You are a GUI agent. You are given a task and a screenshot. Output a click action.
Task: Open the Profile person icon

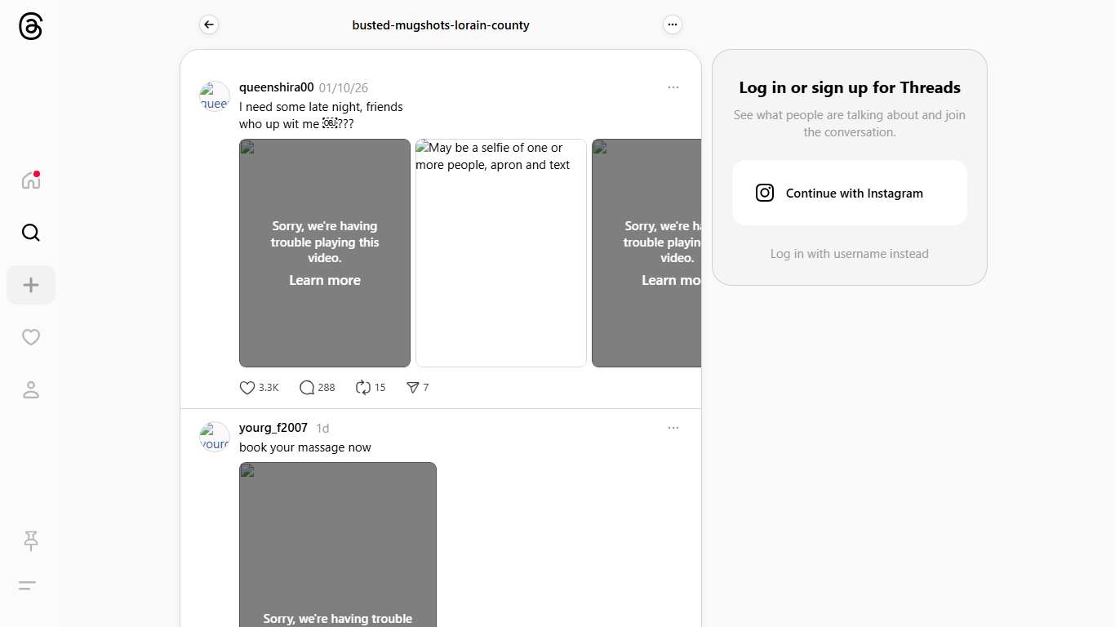point(31,390)
